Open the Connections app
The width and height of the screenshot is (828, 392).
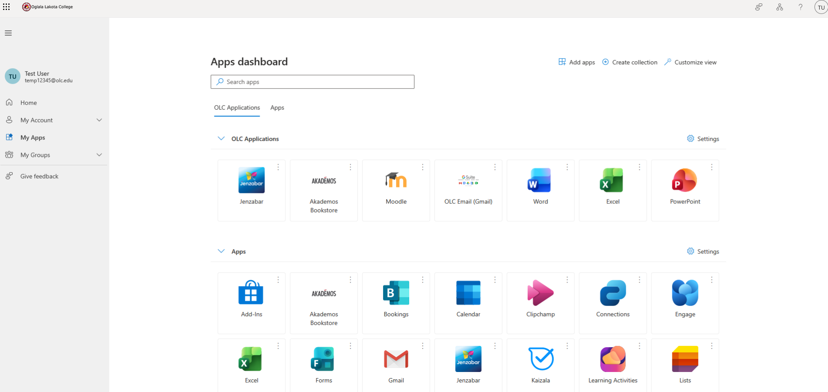tap(613, 303)
